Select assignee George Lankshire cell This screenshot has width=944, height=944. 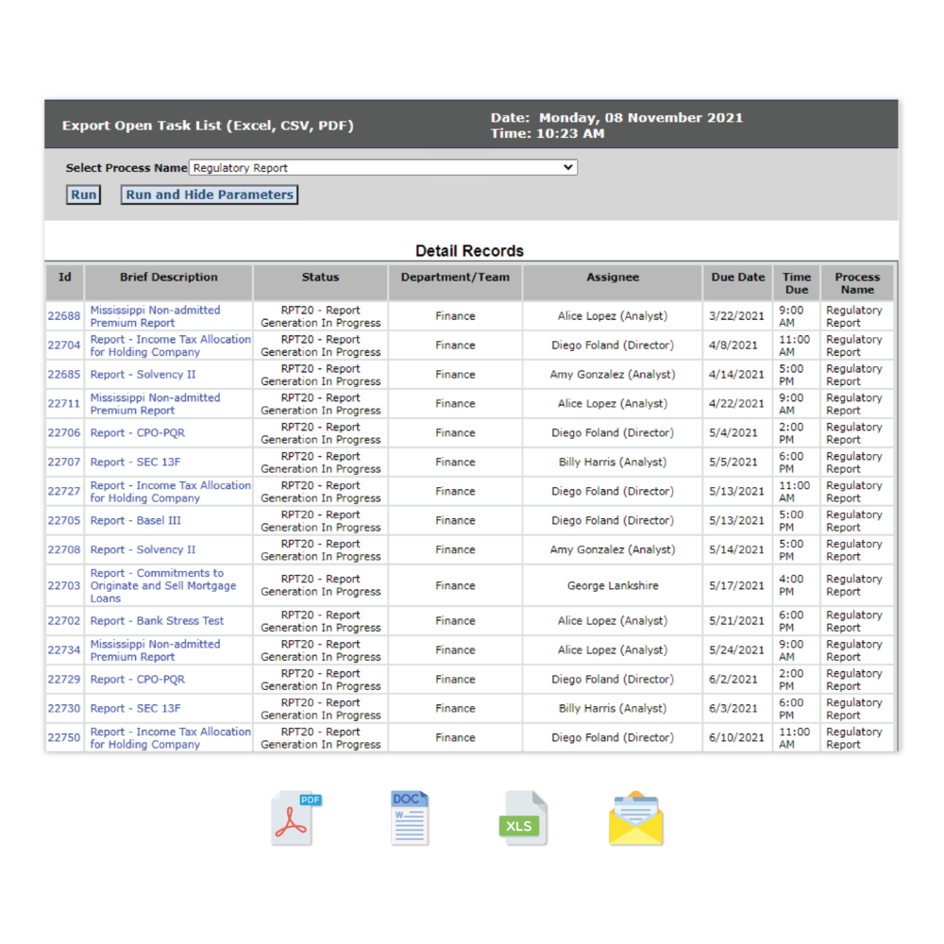(613, 585)
